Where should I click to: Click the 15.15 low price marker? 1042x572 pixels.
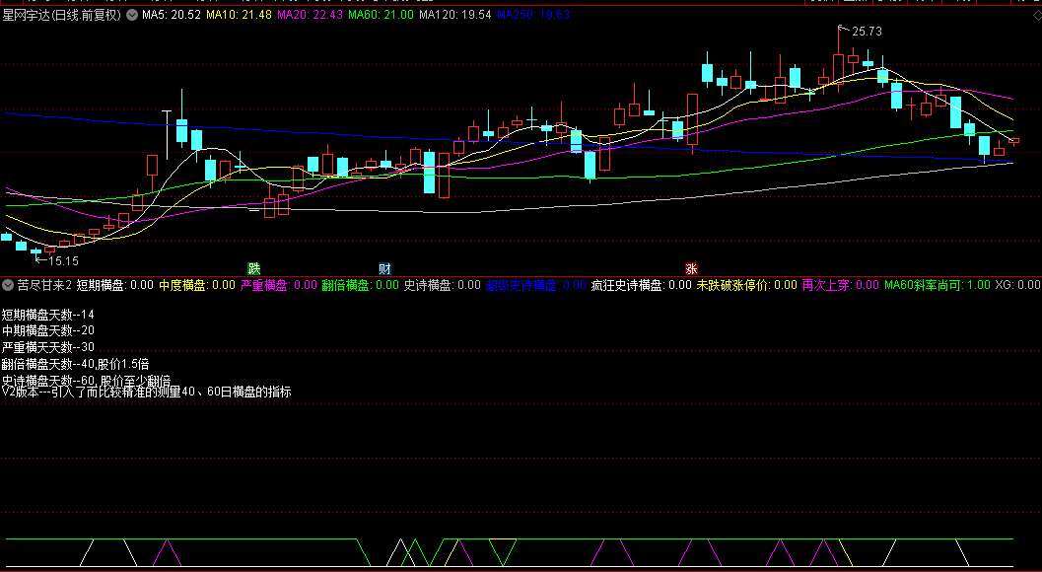(x=62, y=261)
